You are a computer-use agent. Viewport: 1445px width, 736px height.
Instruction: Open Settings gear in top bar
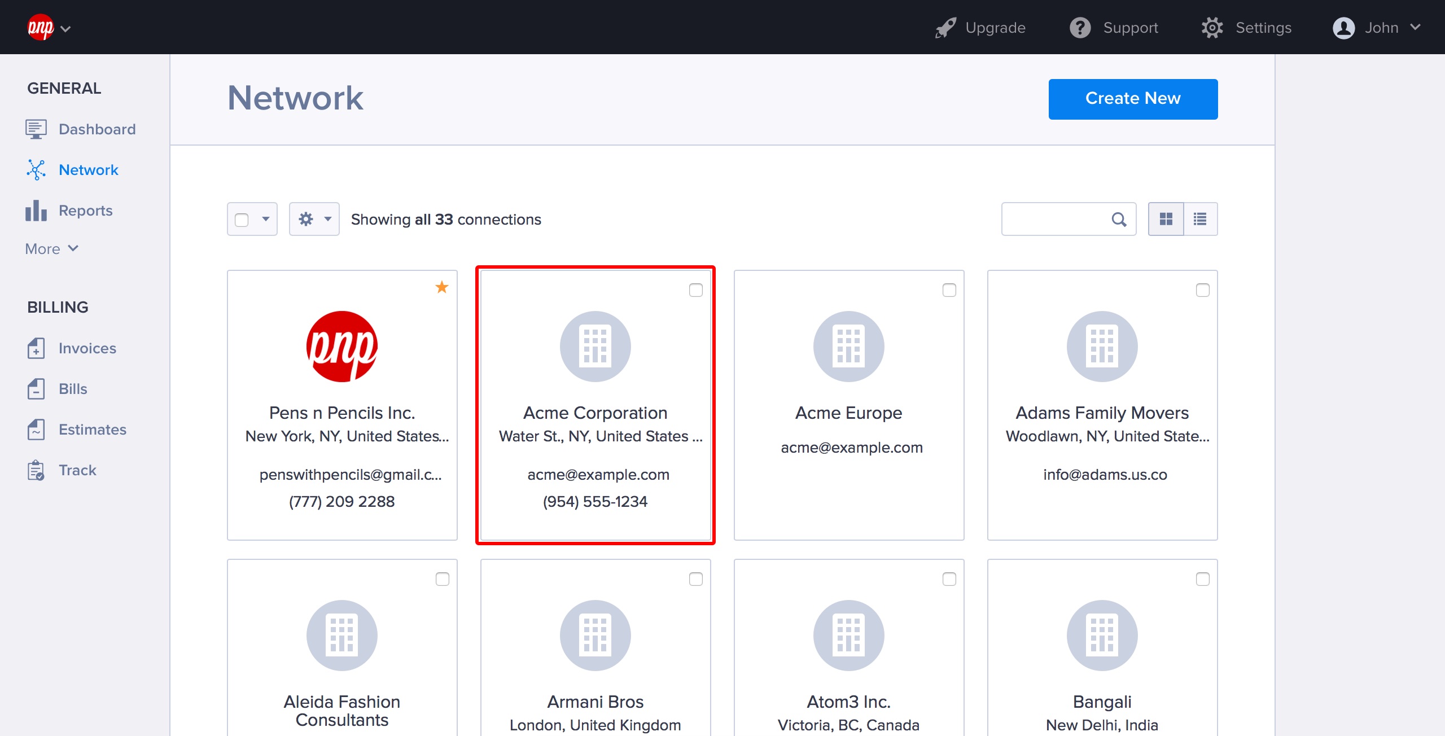[1212, 28]
